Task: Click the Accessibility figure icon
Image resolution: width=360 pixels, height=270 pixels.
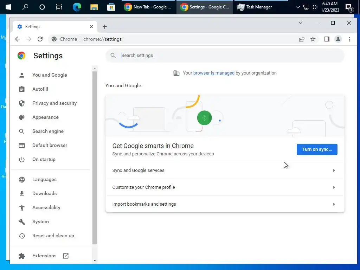Action: [x=22, y=208]
